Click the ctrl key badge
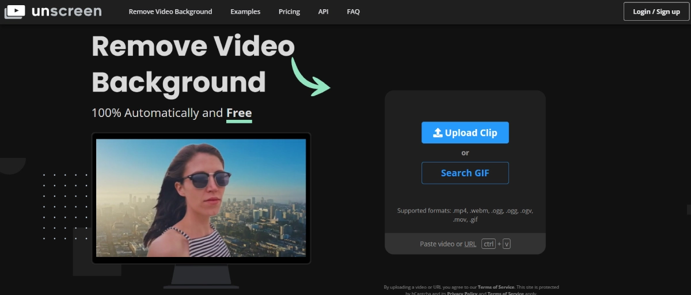This screenshot has width=691, height=295. pos(488,244)
